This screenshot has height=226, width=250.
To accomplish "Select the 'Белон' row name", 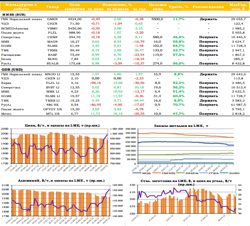I will 6,59.
